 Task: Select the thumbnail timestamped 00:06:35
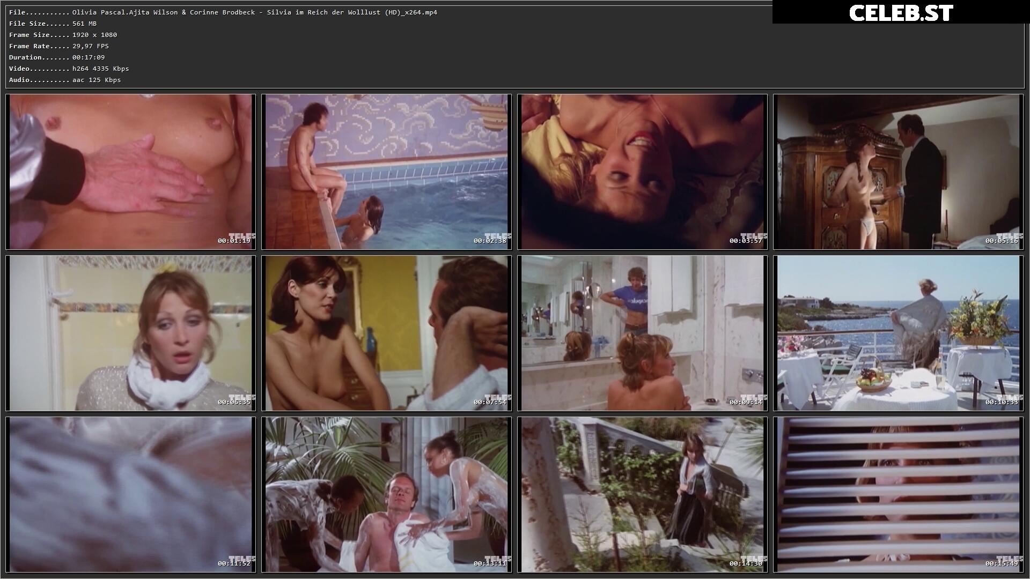(x=130, y=333)
